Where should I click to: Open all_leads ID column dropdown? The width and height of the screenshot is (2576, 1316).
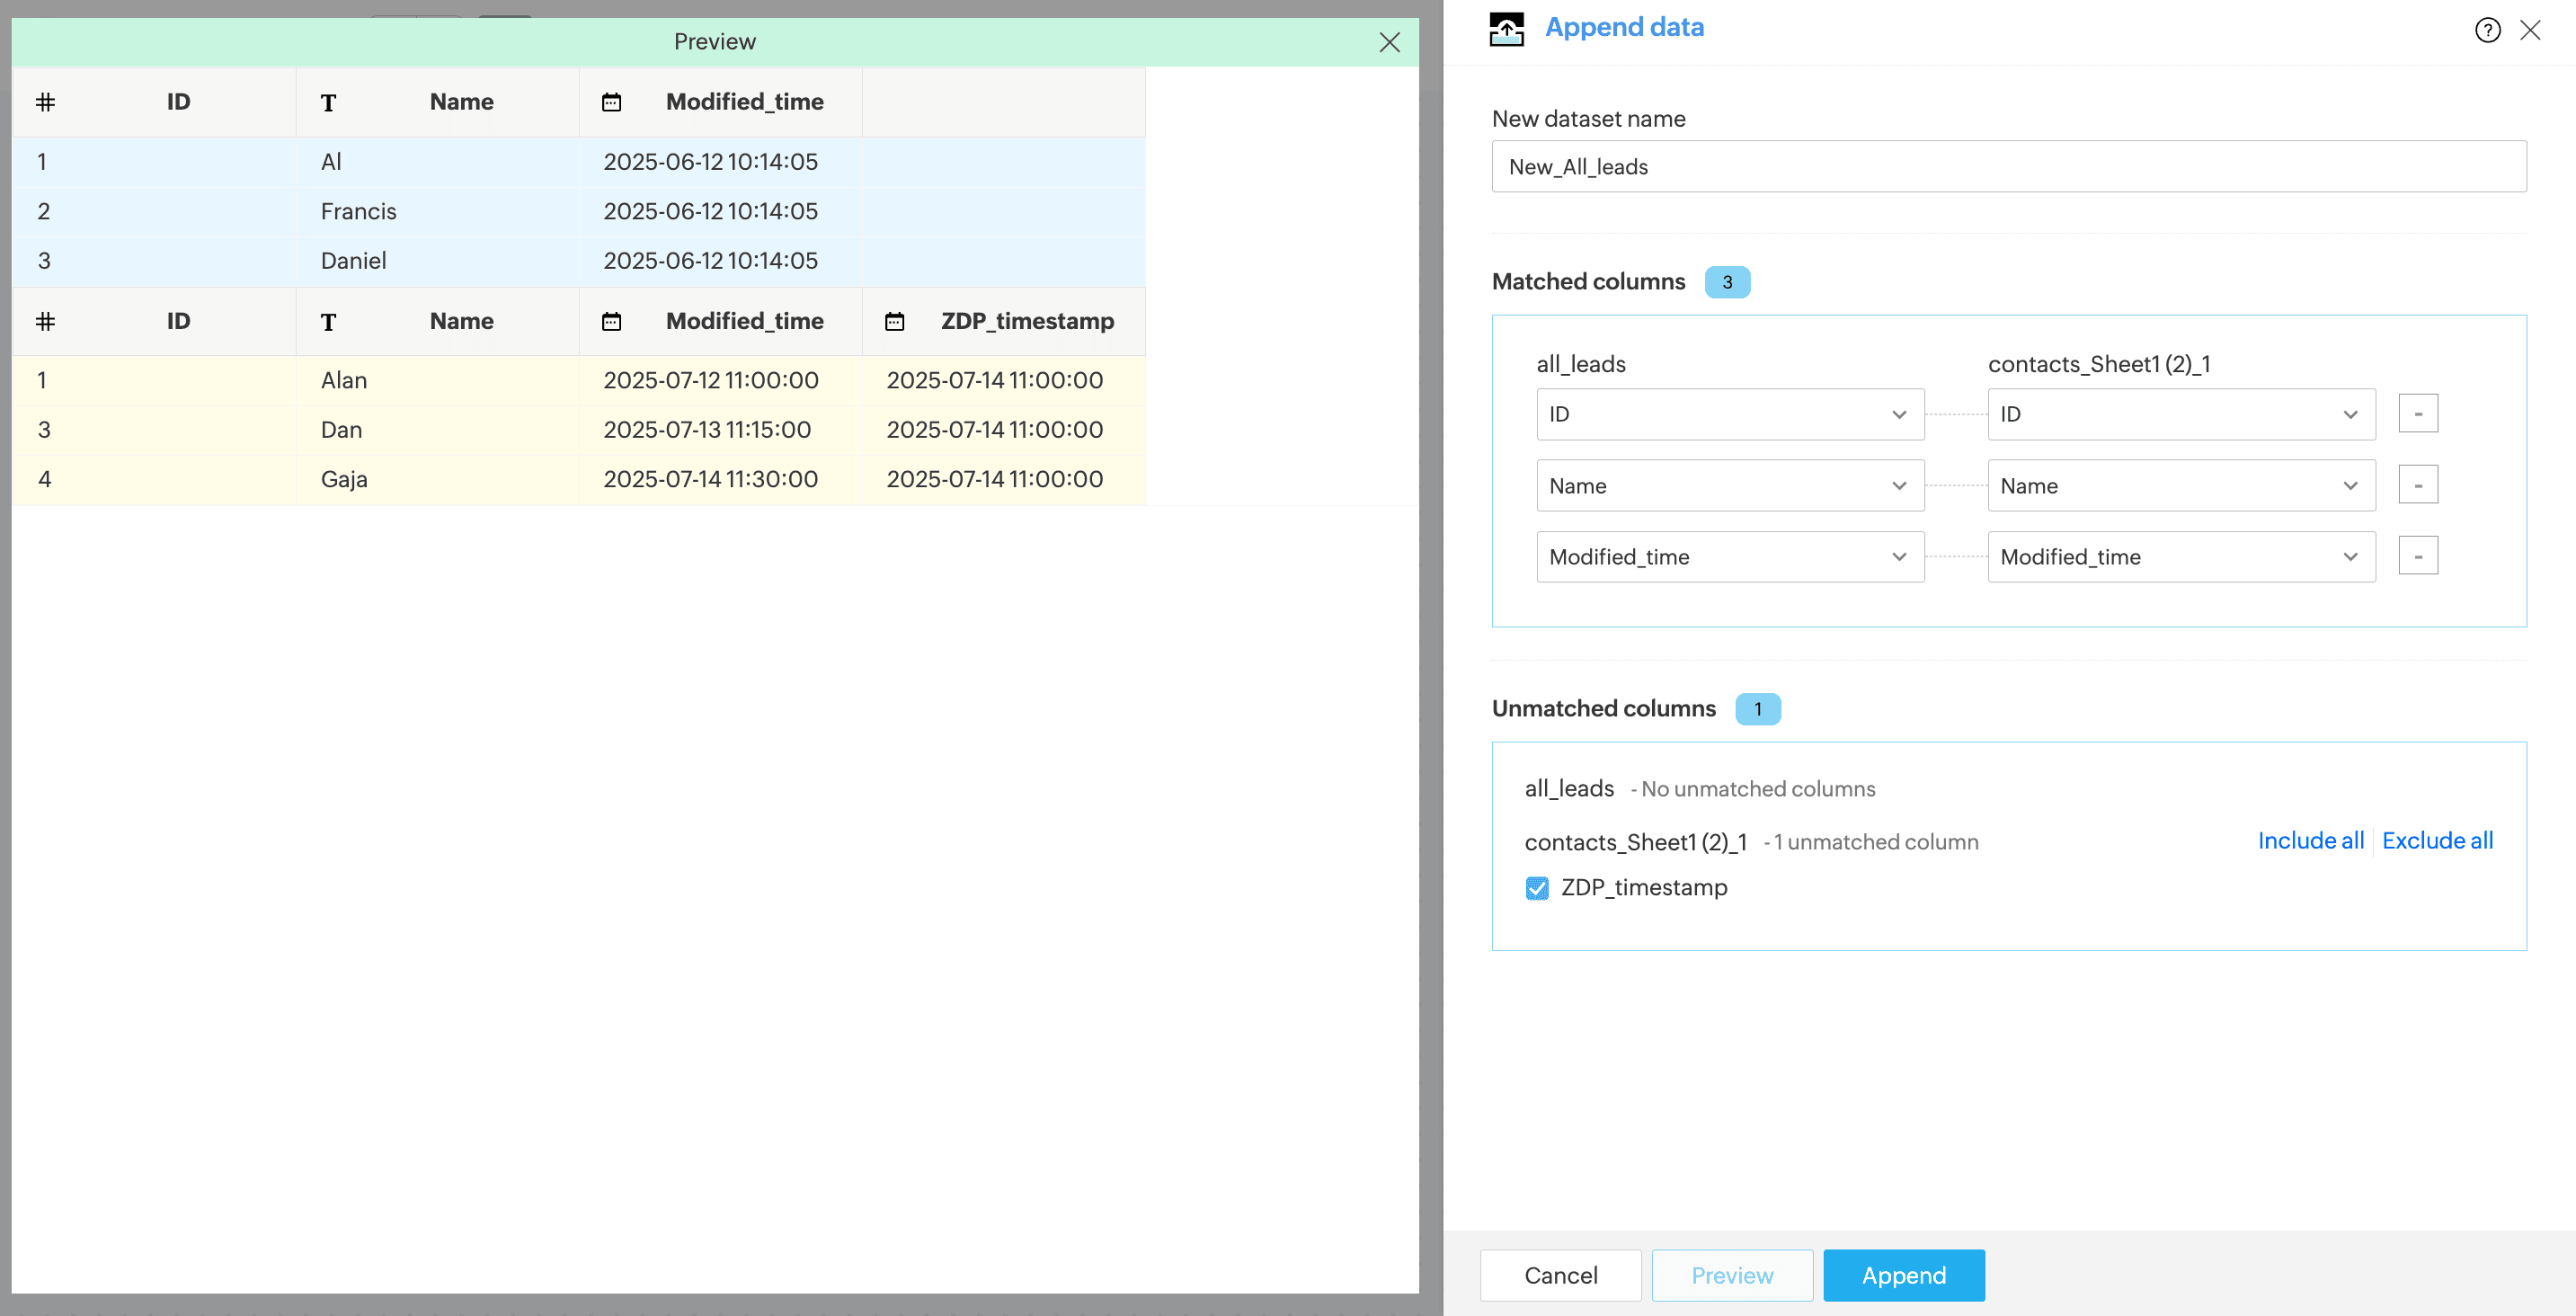point(1729,414)
